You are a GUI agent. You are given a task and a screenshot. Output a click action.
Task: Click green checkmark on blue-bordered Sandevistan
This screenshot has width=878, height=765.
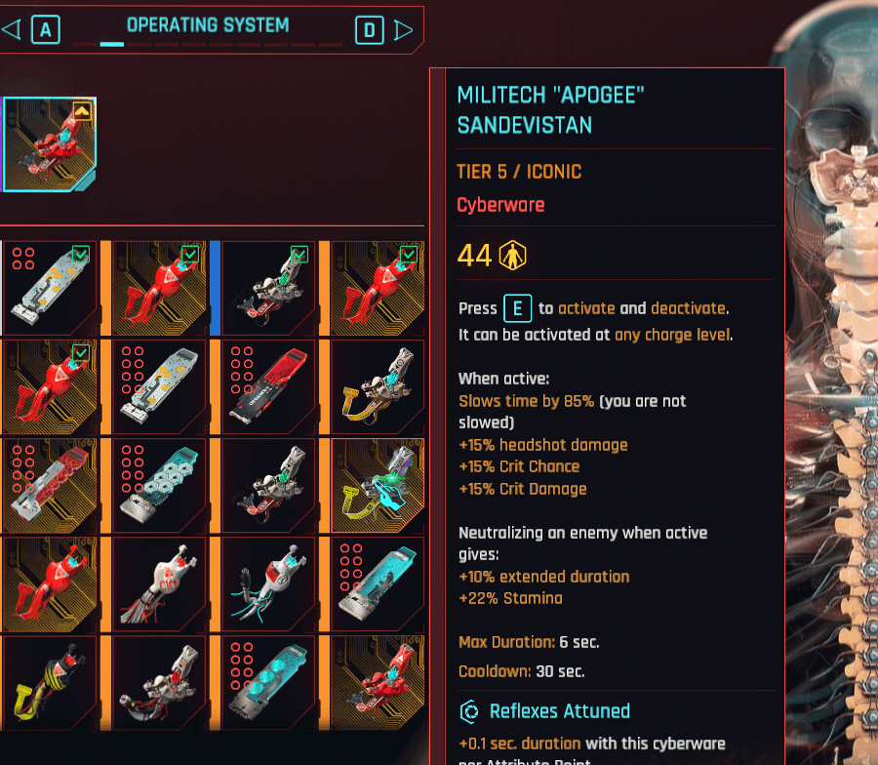299,255
